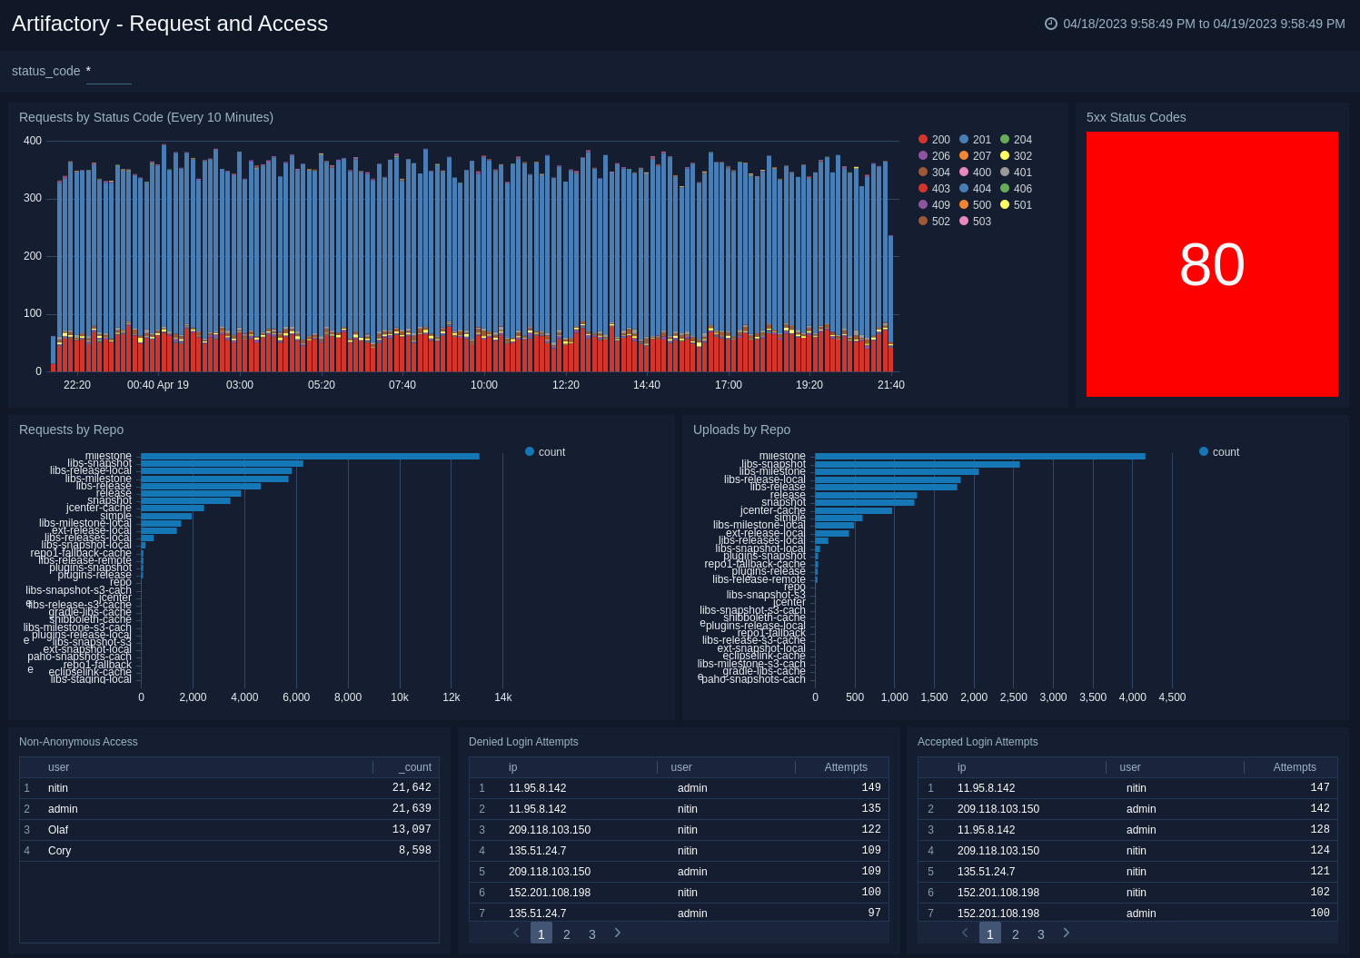The height and width of the screenshot is (958, 1360).
Task: Go to next page in Accepted Login Attempts
Action: coord(1067,933)
